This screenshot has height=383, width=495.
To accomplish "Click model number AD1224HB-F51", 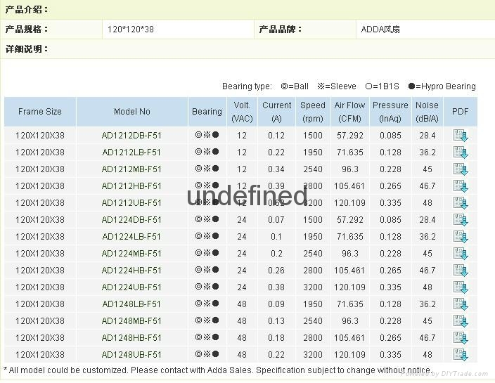I will [131, 271].
